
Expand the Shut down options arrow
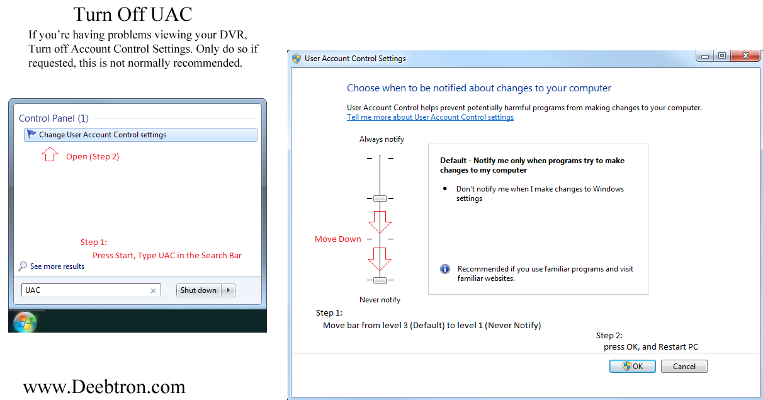coord(229,290)
